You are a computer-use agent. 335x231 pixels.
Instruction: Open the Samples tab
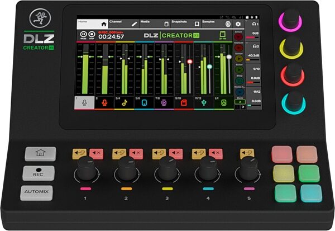tap(217, 23)
